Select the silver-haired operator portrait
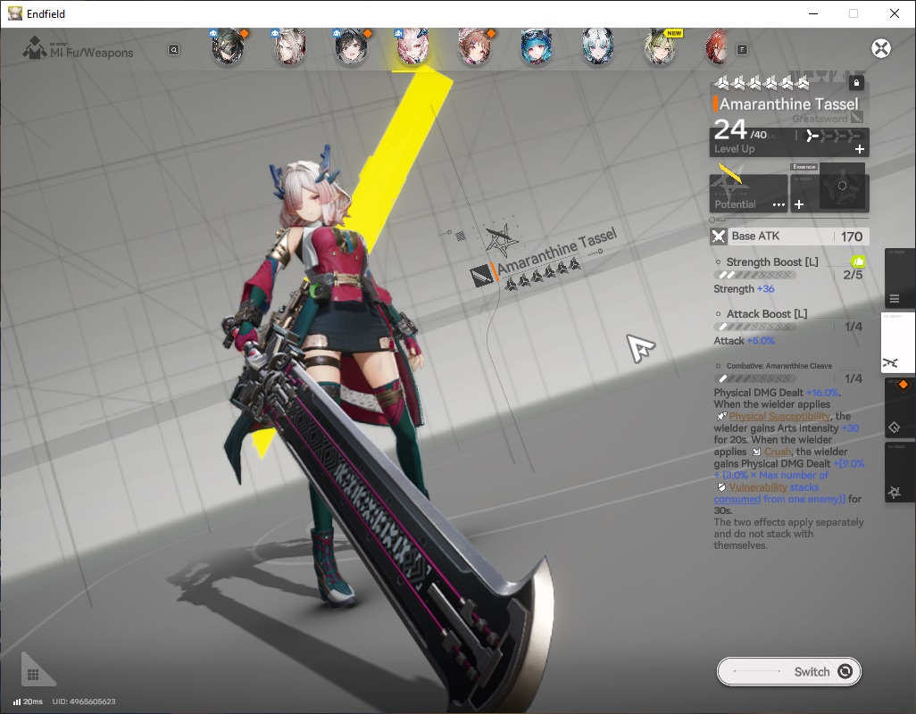Viewport: 916px width, 714px height. pos(598,48)
